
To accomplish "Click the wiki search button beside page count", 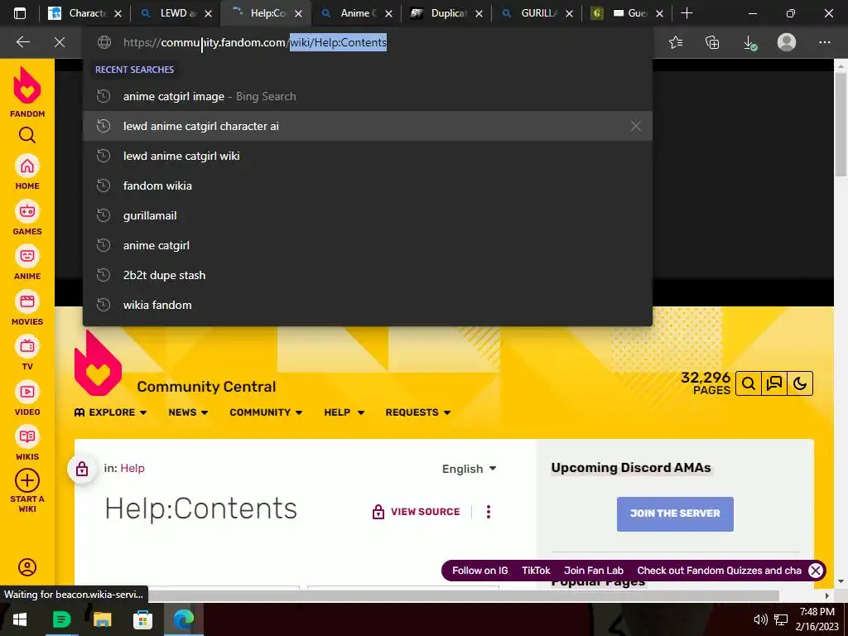I will pos(749,383).
